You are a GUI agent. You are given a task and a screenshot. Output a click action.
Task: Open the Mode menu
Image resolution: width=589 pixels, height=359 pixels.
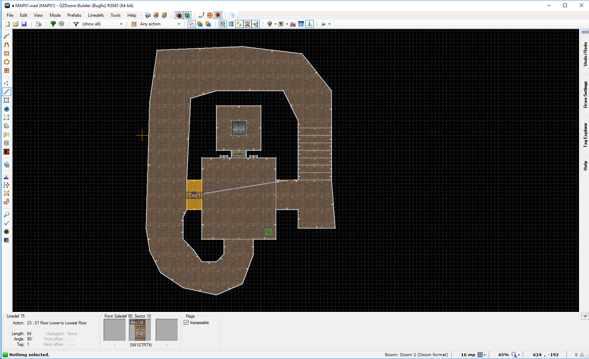coord(55,15)
